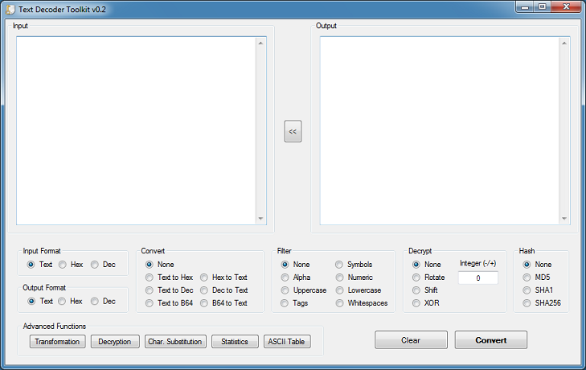Image resolution: width=586 pixels, height=370 pixels.
Task: Open the Statistics window
Action: (x=235, y=342)
